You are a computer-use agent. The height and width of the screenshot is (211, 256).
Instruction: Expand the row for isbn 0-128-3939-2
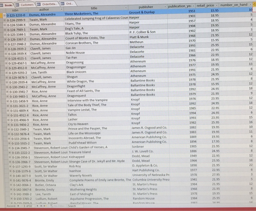coord(6,49)
